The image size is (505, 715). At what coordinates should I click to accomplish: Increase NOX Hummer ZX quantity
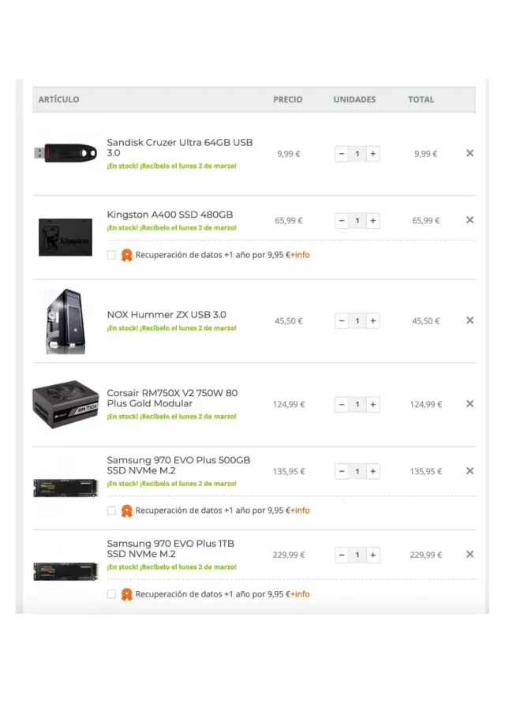coord(372,321)
